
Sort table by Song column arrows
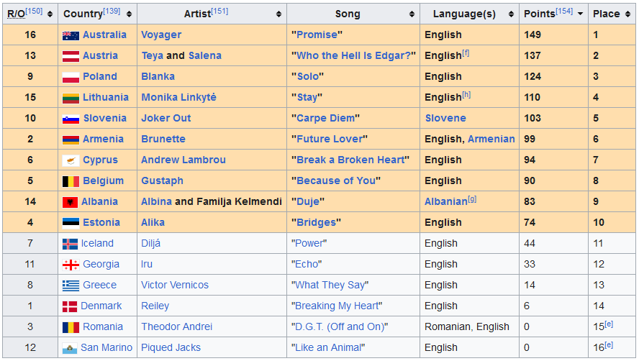coord(412,14)
